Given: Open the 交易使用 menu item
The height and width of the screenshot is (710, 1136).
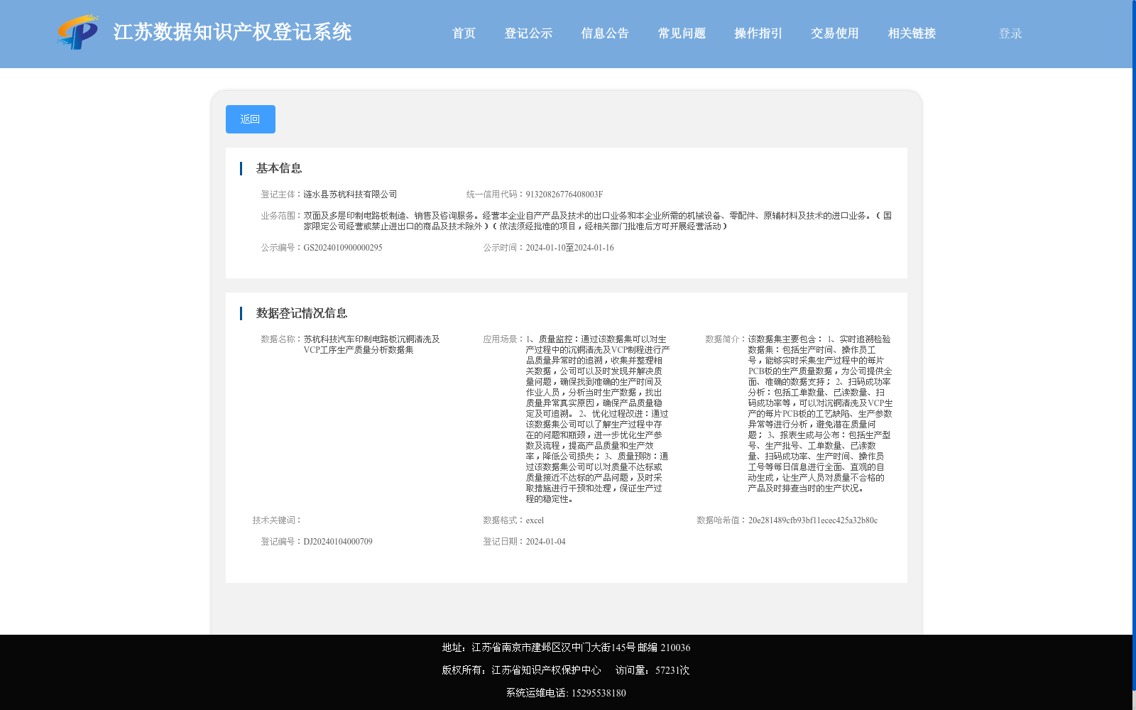Looking at the screenshot, I should [x=835, y=33].
